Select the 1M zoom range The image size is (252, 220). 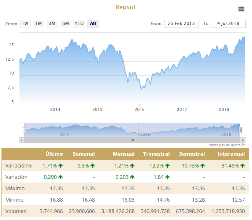coord(38,24)
